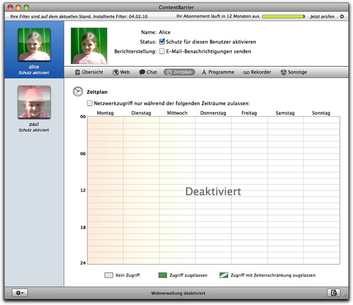The image size is (353, 305).
Task: Click the 12 hour label on schedule
Action: pos(83,190)
